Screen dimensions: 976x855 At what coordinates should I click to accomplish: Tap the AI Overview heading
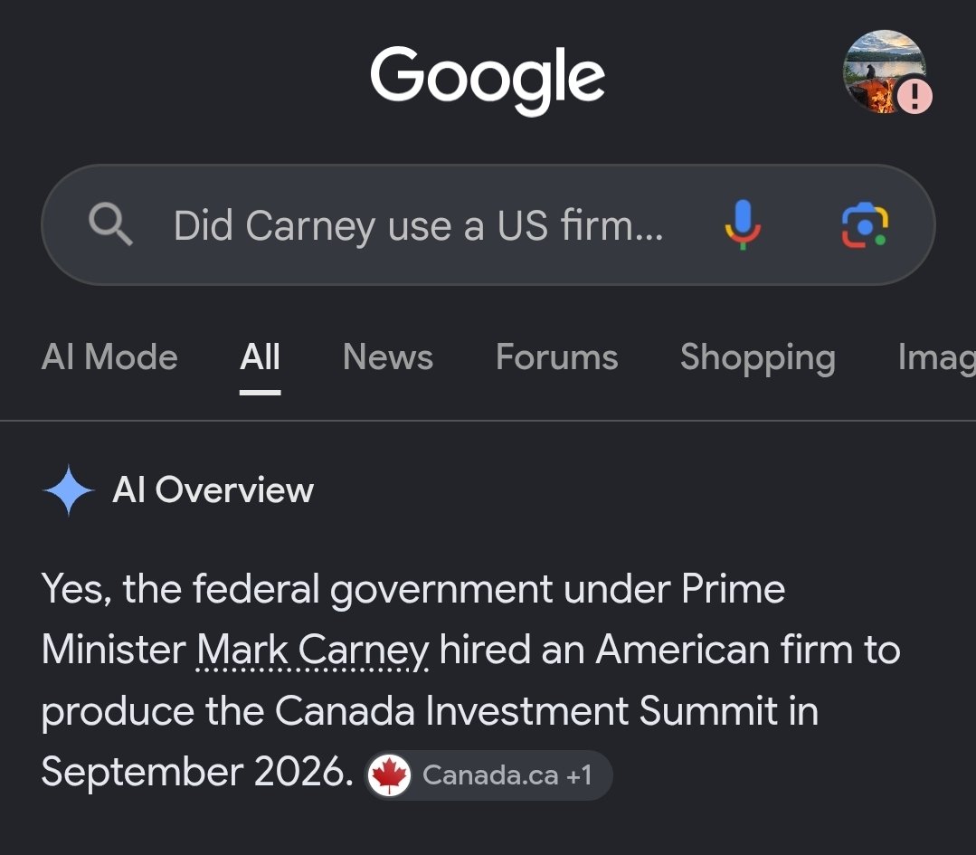pyautogui.click(x=213, y=490)
